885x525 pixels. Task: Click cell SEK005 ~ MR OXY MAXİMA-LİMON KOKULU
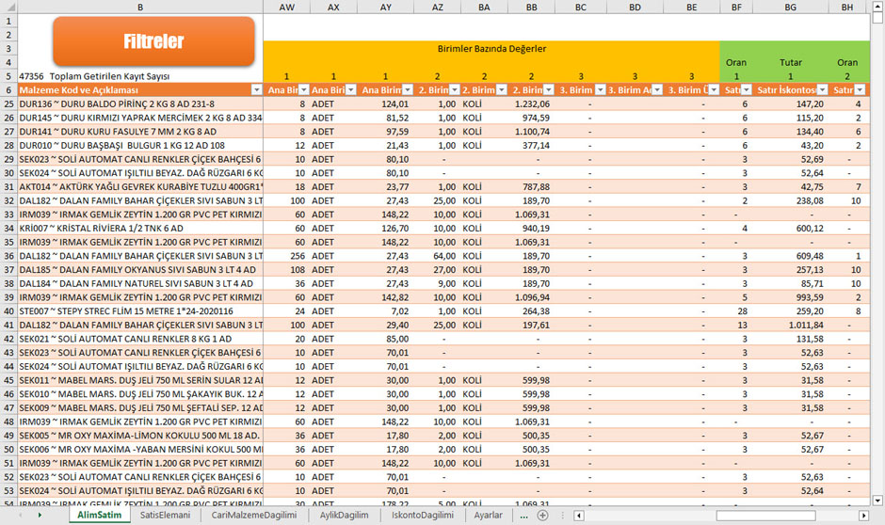140,436
